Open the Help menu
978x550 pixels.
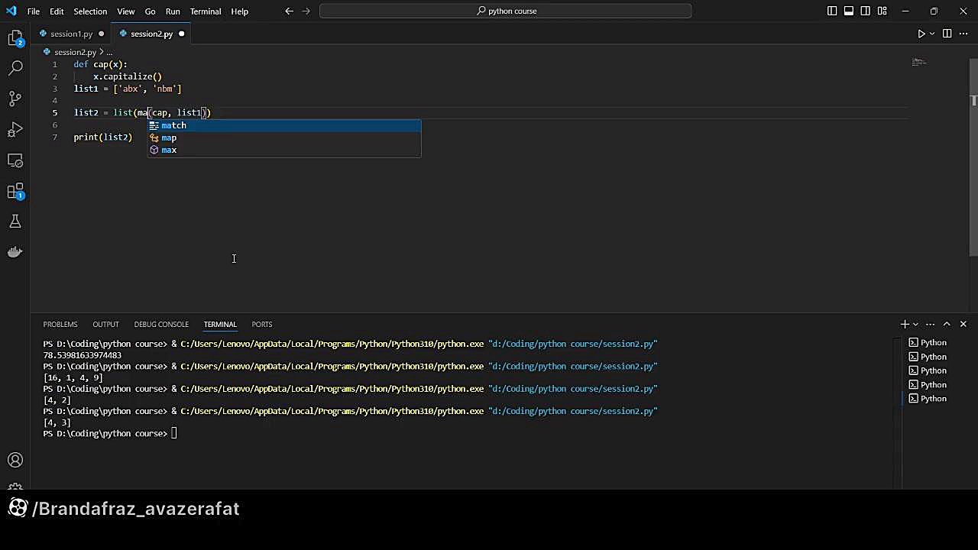tap(239, 11)
